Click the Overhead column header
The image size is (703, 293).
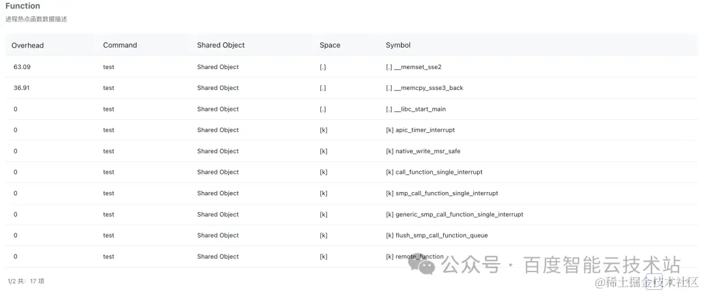point(27,45)
